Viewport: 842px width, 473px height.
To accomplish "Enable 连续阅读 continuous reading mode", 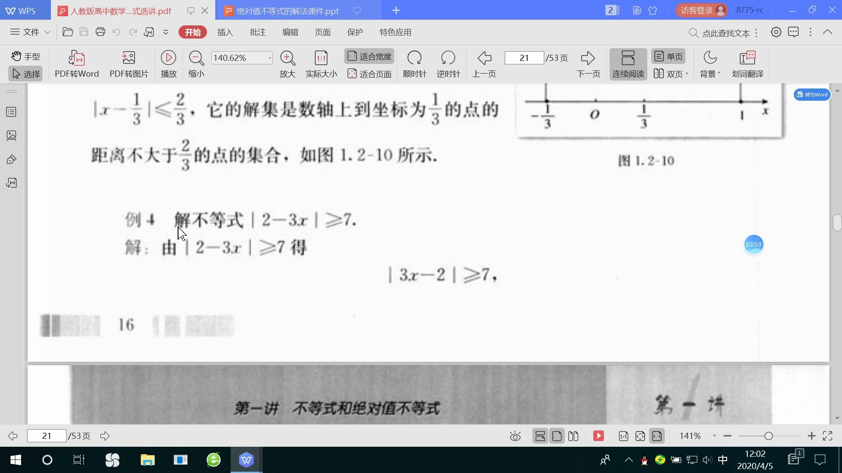I will tap(628, 64).
